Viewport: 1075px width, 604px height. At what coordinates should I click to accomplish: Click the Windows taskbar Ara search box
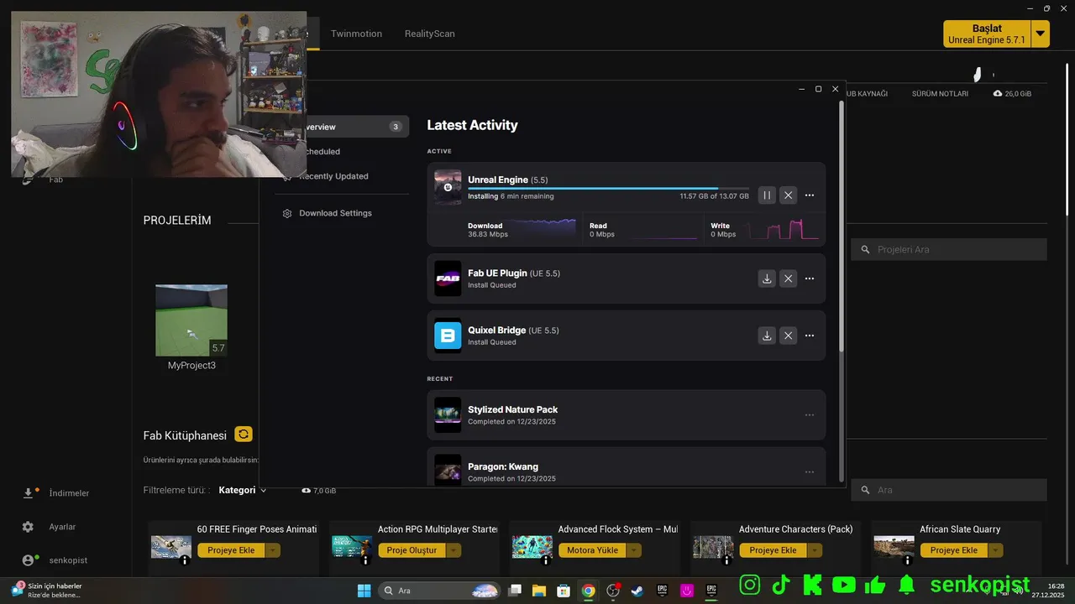click(439, 591)
